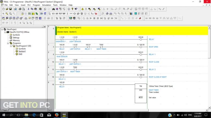Toggle Properties window button
211x118 pixels.
[21, 18]
